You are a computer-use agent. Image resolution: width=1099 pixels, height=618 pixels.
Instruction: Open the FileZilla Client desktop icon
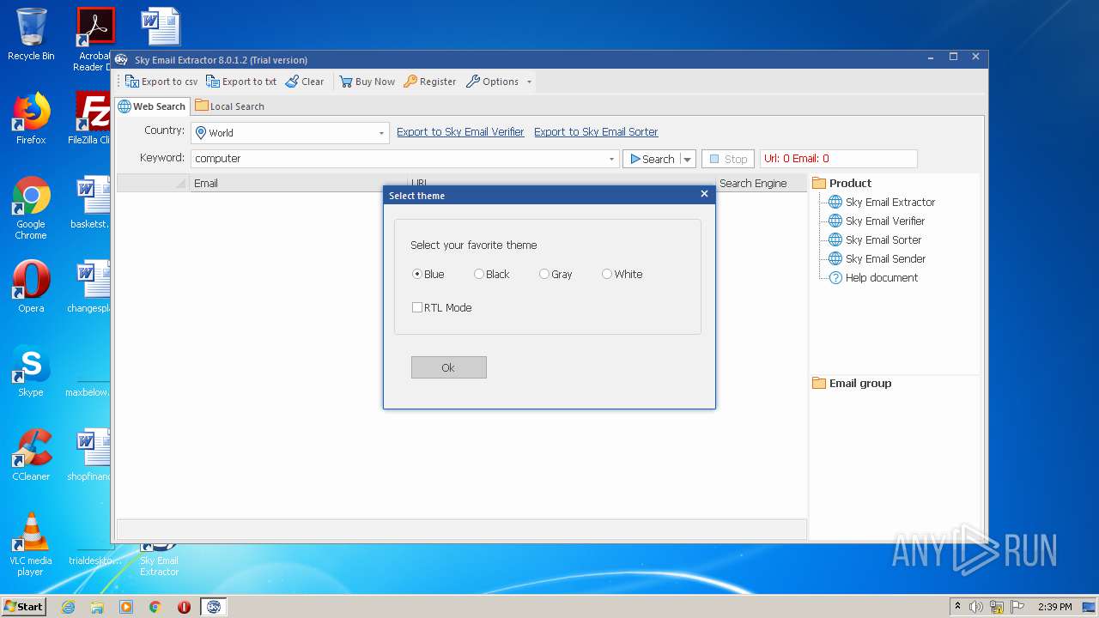[x=91, y=118]
